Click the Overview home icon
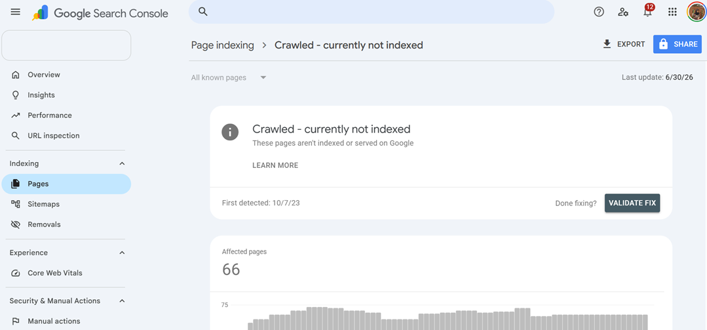The height and width of the screenshot is (330, 707). [x=16, y=75]
